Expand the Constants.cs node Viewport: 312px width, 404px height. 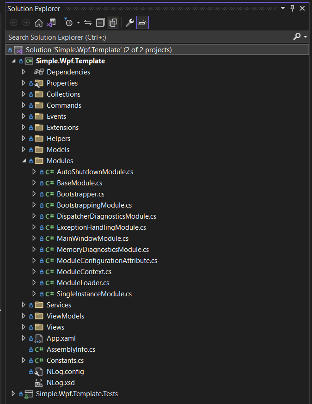pyautogui.click(x=24, y=360)
